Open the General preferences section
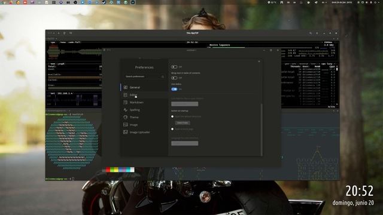Image resolution: width=383 pixels, height=215 pixels. [x=144, y=87]
